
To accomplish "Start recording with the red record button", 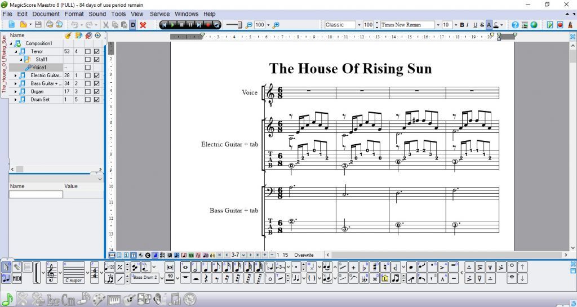I will tap(208, 25).
